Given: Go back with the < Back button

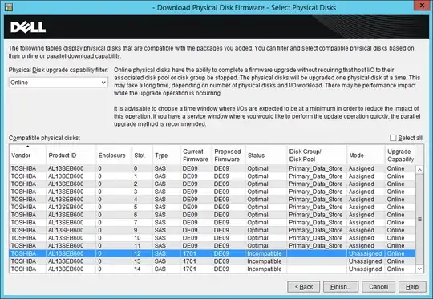Looking at the screenshot, I should 303,287.
